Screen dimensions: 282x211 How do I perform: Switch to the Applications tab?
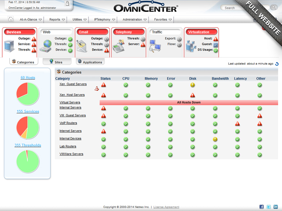90,62
